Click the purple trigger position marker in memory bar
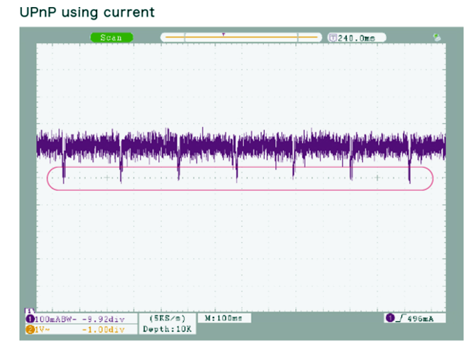Viewport: 471px width, 345px height. point(224,34)
